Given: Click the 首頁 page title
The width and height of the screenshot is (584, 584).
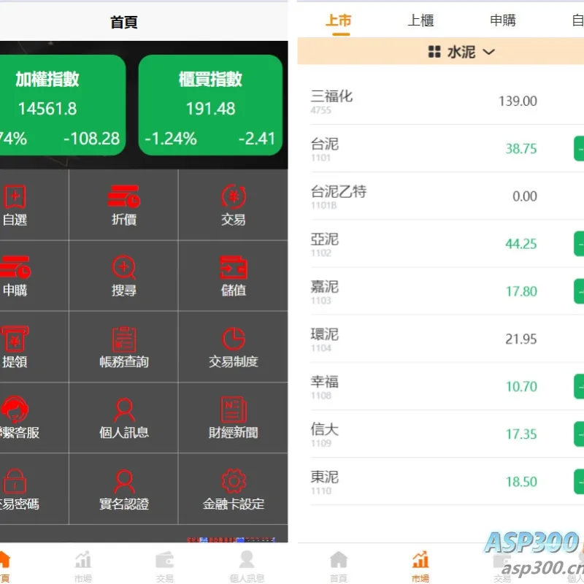Looking at the screenshot, I should 124,22.
